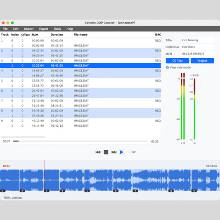
Task: Select the row starting at 14:08:27
Action: (80, 76)
